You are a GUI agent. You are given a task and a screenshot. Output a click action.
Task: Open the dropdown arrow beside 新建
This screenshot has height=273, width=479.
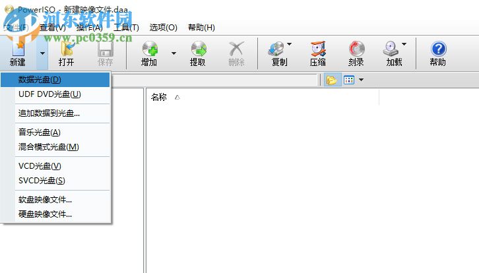pyautogui.click(x=42, y=53)
